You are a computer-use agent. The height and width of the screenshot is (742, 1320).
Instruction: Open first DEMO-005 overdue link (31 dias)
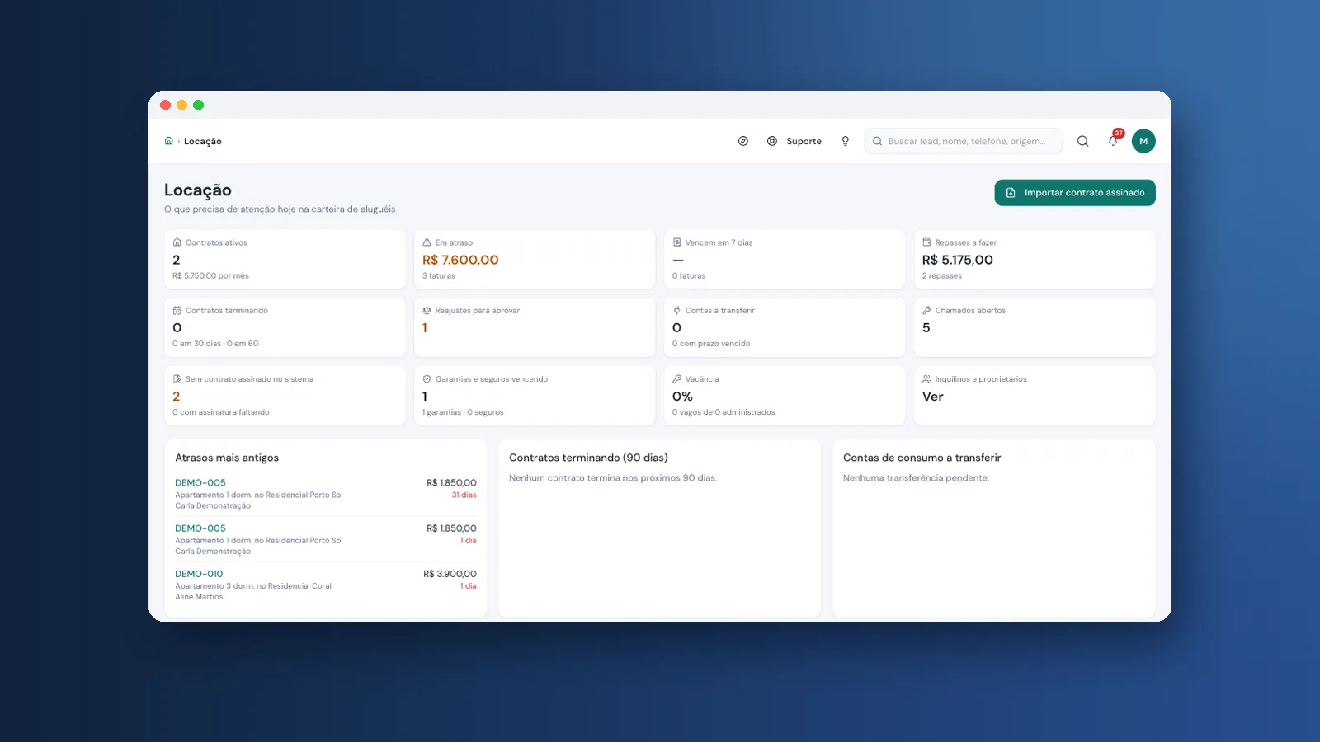coord(200,483)
